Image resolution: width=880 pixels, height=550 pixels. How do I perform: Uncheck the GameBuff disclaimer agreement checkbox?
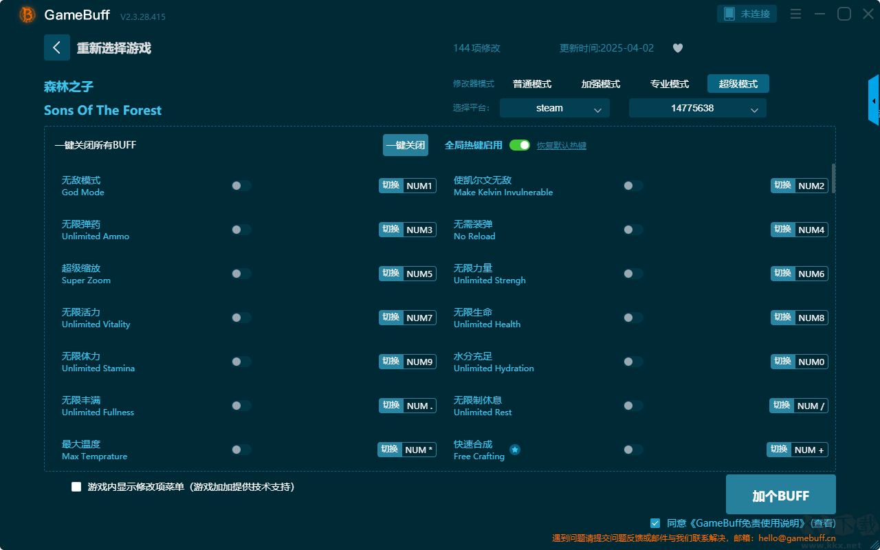[655, 523]
